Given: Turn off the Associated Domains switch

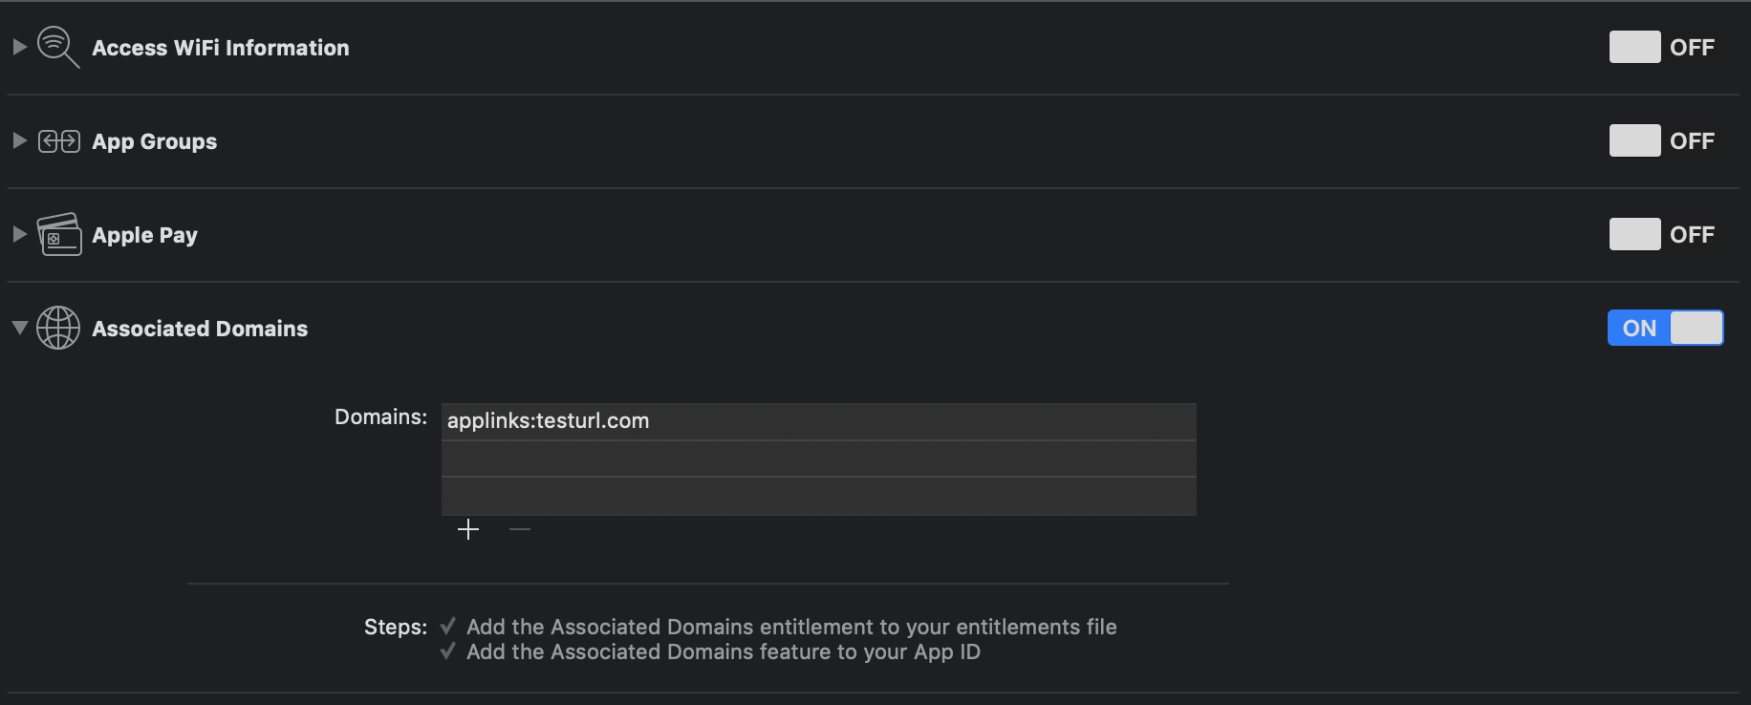Looking at the screenshot, I should point(1665,328).
